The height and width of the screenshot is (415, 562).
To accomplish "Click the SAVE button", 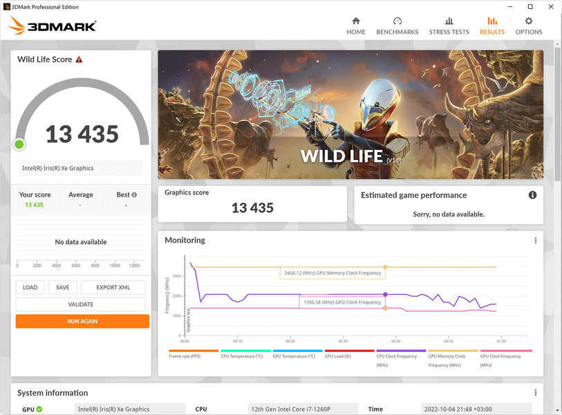I will coord(63,287).
